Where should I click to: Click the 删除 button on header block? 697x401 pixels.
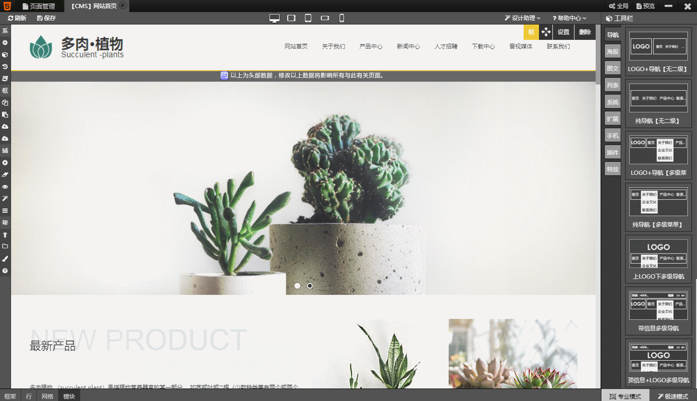pos(585,32)
